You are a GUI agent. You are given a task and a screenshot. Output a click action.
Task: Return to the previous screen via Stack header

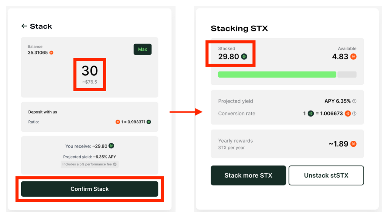[x=42, y=26]
